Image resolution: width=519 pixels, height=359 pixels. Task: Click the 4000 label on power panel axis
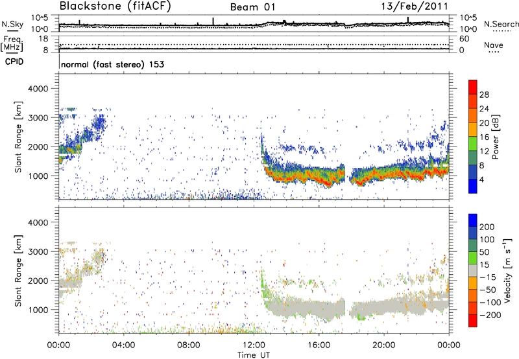(x=38, y=89)
